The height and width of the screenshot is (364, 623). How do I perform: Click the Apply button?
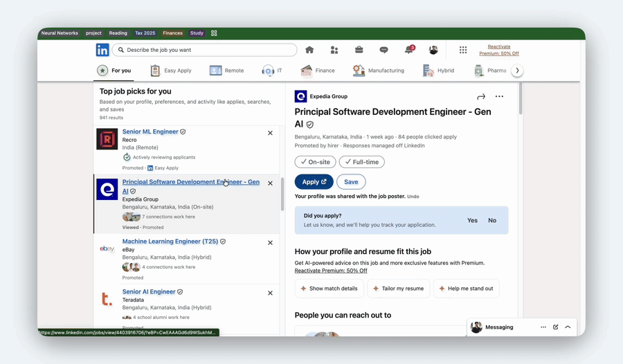[314, 181]
